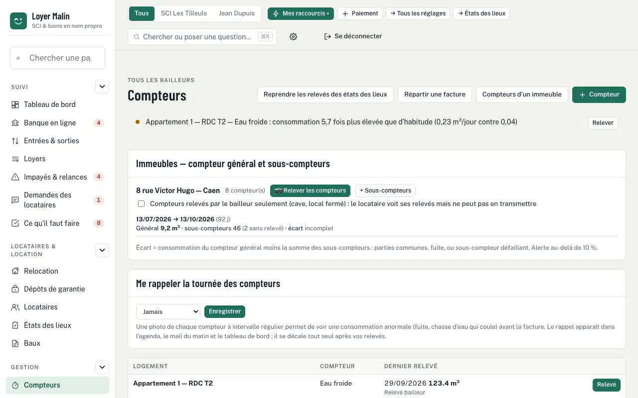Screen dimensions: 638x398
Task: Focus the sidebar page search field
Action: click(57, 58)
